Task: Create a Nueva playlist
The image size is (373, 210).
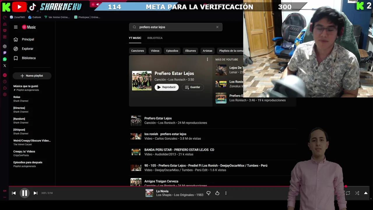Action: (x=32, y=76)
